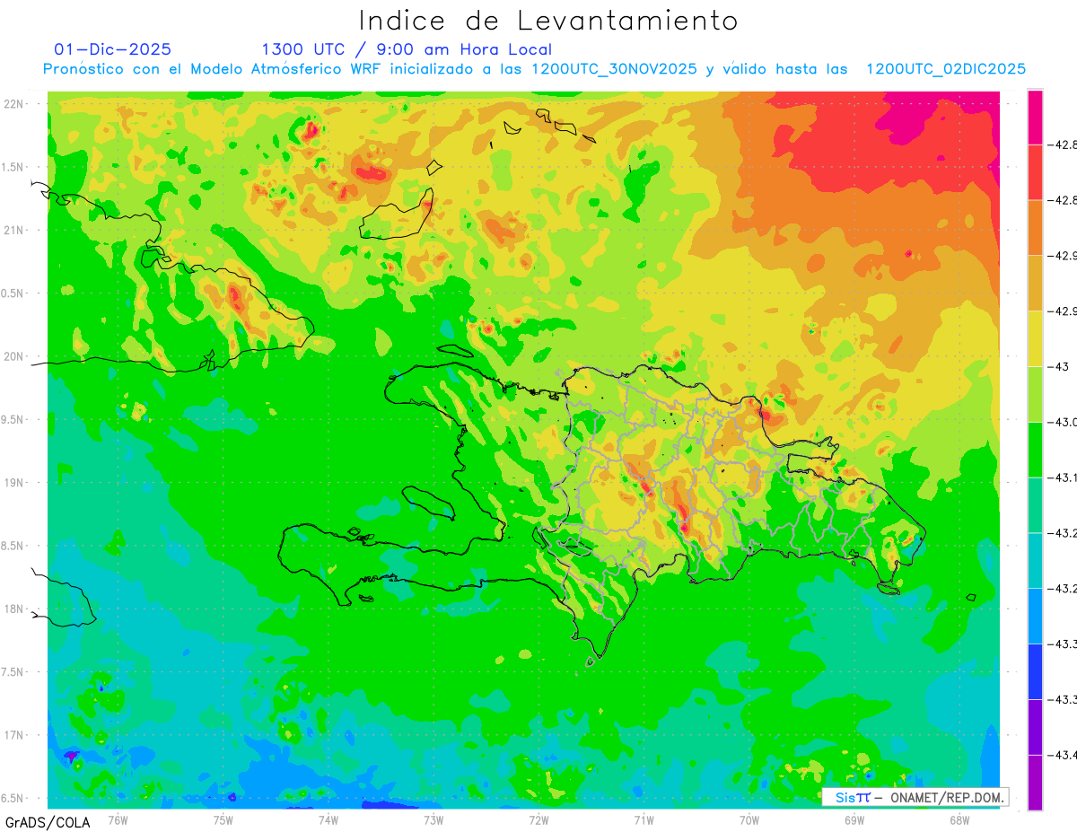Viewport: 1077px width, 832px height.
Task: Click the '9.5N' latitude label
Action: (x=13, y=419)
